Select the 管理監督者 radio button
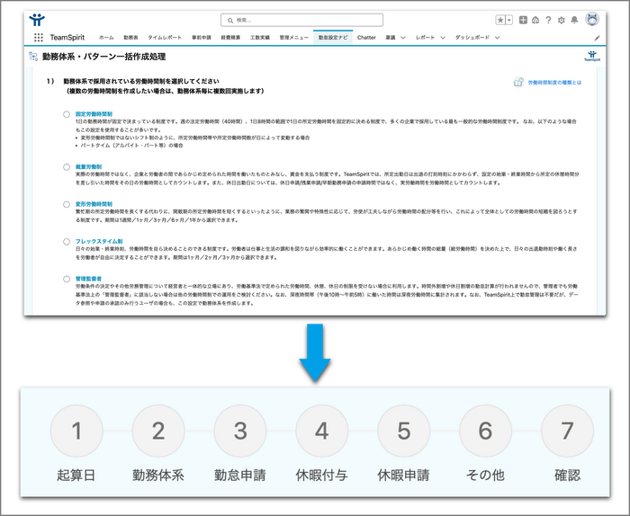This screenshot has height=516, width=630. click(x=67, y=279)
